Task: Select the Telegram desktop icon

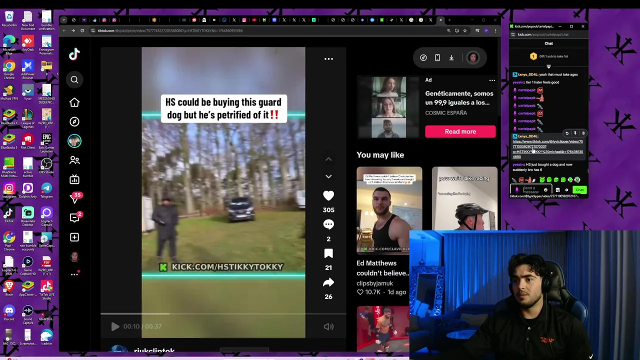Action: (x=46, y=191)
